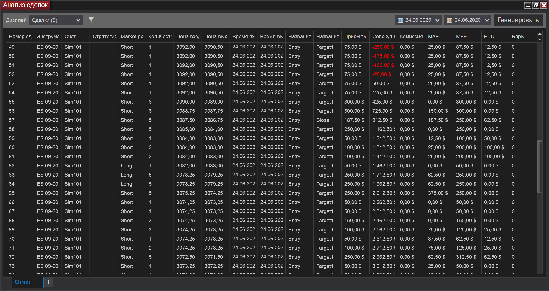Click the scroll up arrow at table top
This screenshot has width=549, height=291.
[540, 34]
